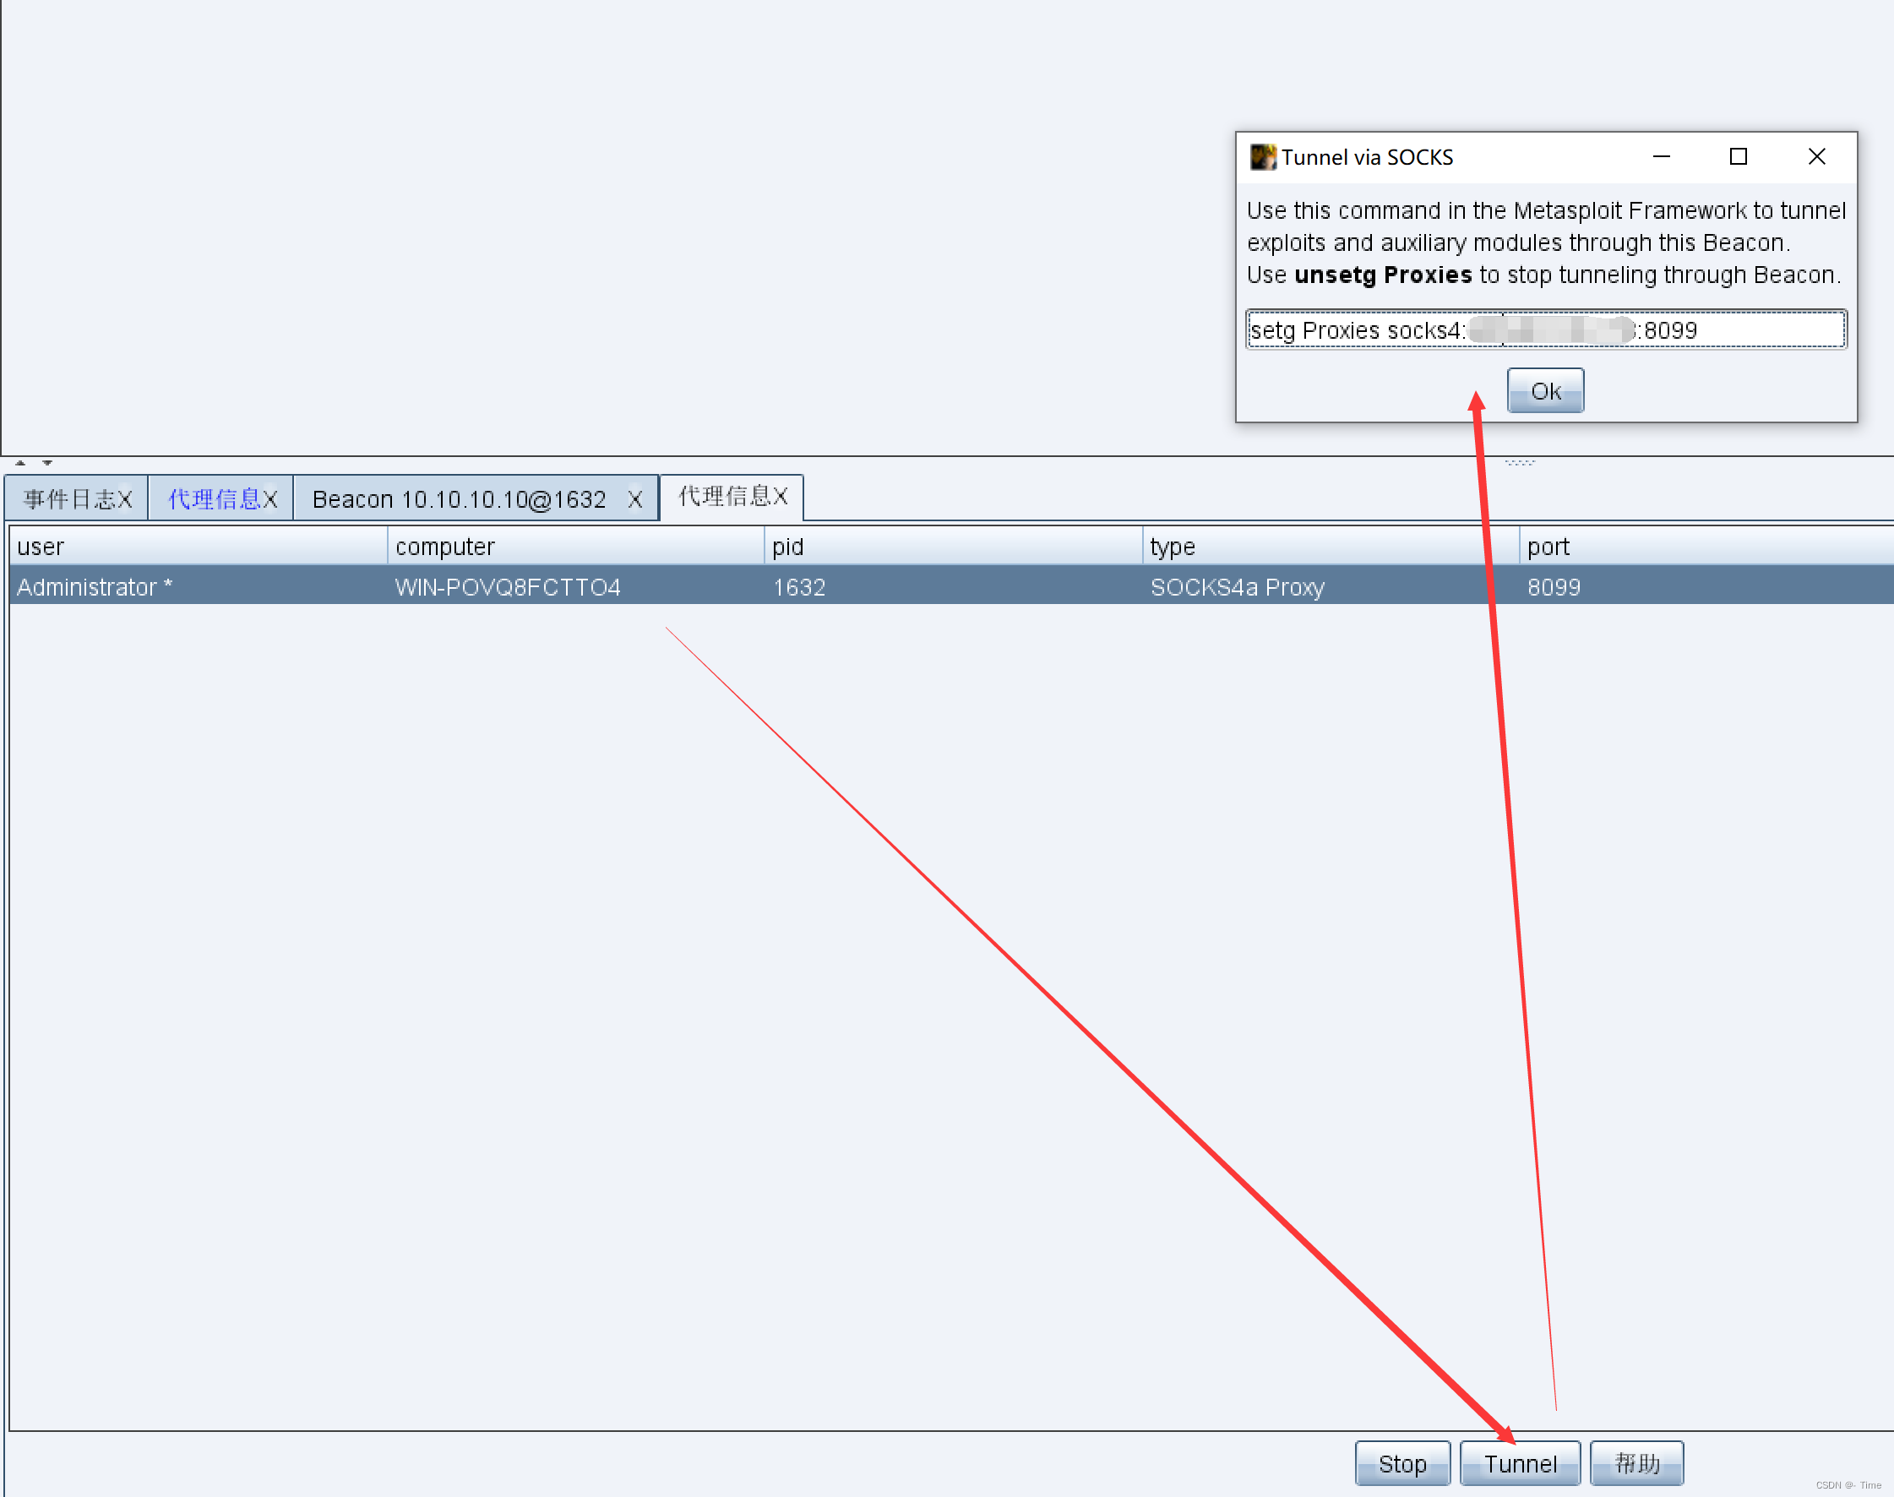Collapse split pane using the up arrow
1894x1497 pixels.
[20, 462]
